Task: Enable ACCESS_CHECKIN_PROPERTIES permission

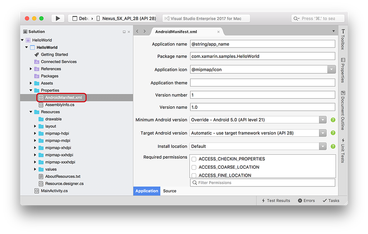Action: click(x=194, y=159)
